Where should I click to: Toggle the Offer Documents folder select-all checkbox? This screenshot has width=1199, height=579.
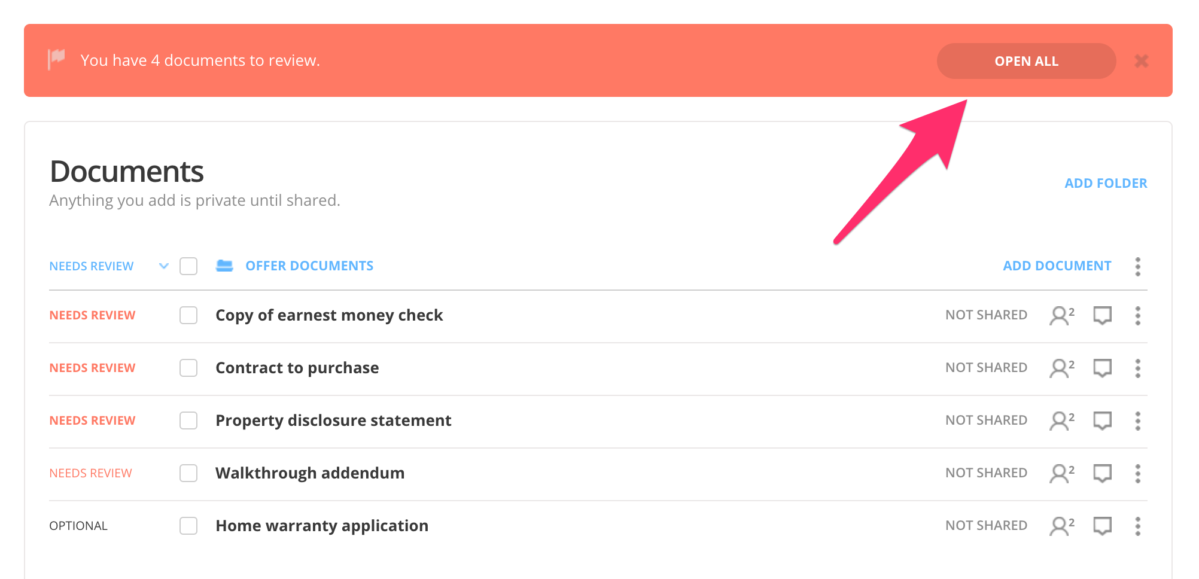(188, 266)
